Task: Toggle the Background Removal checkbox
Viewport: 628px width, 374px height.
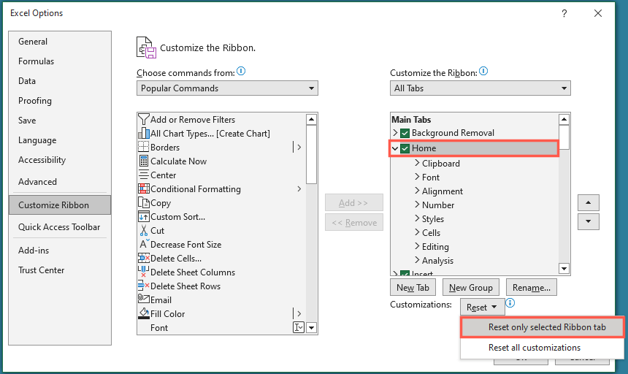Action: pos(405,133)
